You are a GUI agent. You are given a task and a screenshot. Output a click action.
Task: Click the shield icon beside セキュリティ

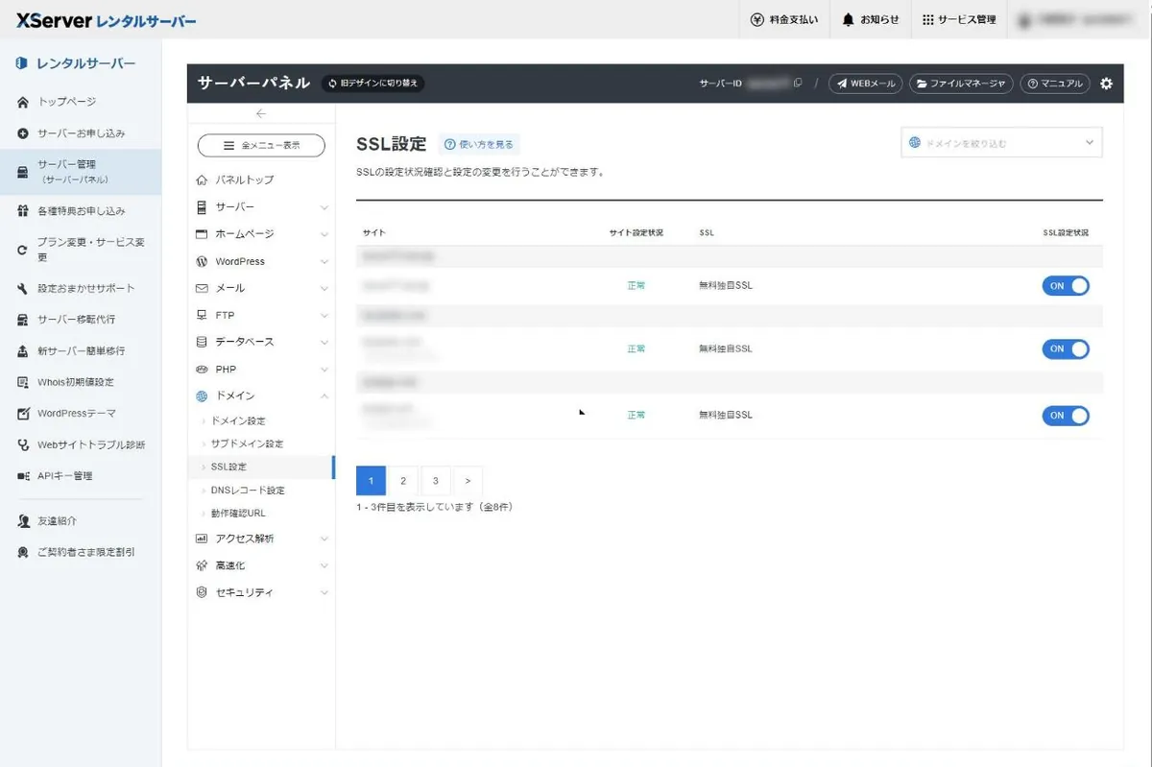tap(202, 592)
